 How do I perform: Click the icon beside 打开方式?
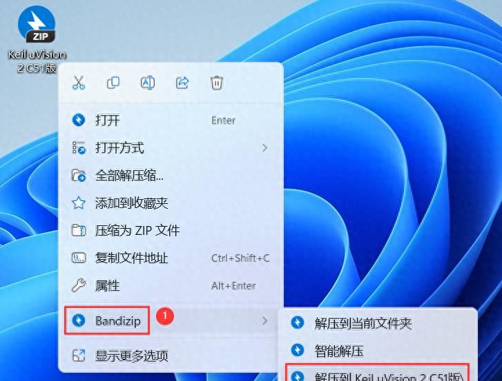coord(79,148)
